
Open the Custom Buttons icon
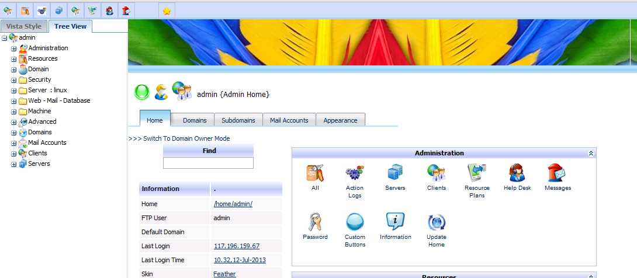[x=355, y=222]
